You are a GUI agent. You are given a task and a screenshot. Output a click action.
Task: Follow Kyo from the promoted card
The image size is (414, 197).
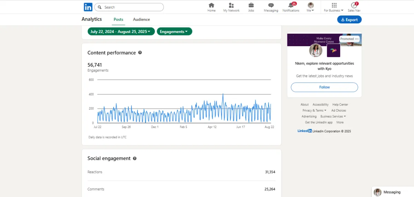324,87
